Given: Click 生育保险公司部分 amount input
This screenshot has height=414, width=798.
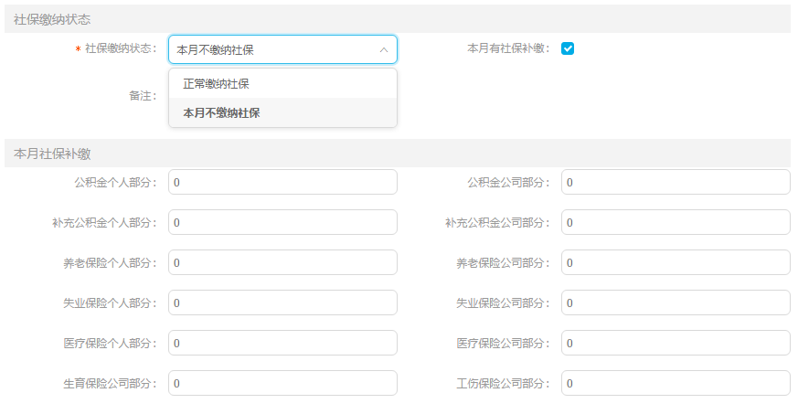Looking at the screenshot, I should (282, 383).
